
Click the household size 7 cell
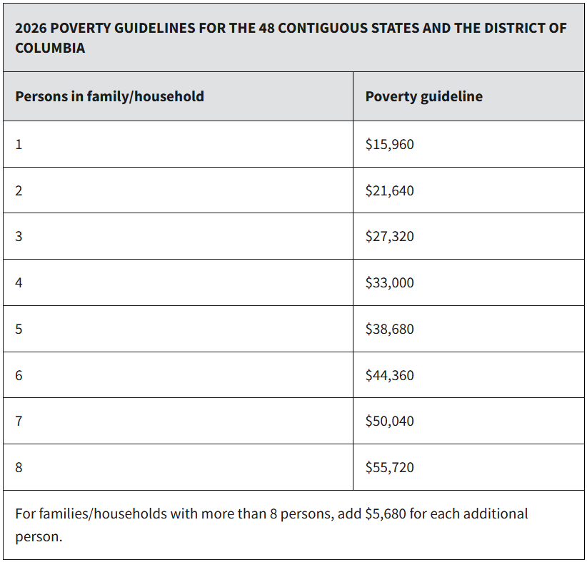(19, 421)
